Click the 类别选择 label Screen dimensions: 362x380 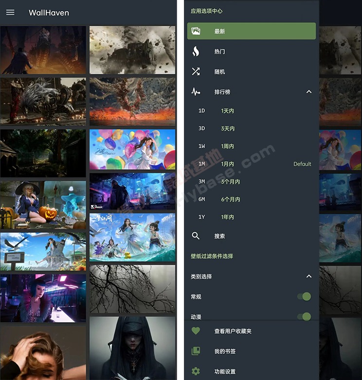coord(201,276)
